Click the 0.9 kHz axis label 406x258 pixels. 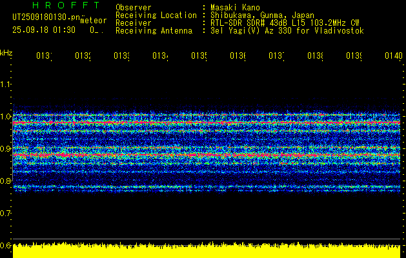click(x=5, y=148)
